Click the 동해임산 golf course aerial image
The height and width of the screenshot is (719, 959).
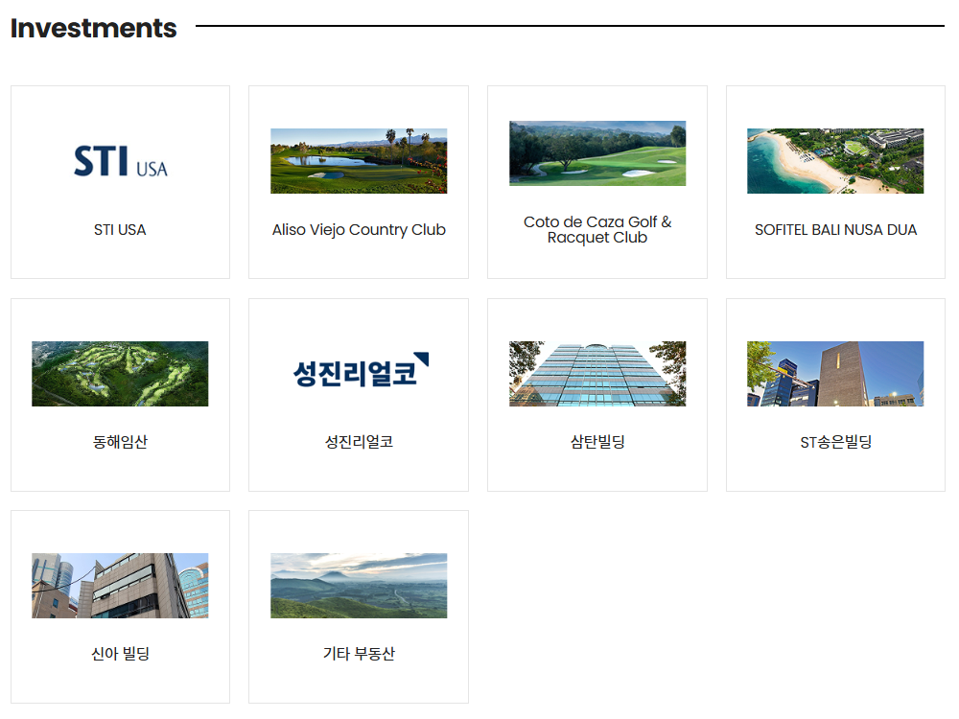click(x=120, y=374)
